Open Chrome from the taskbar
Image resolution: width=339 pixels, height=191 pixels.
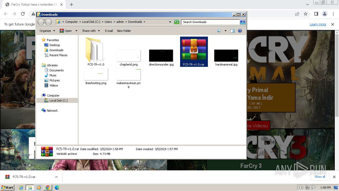point(48,188)
